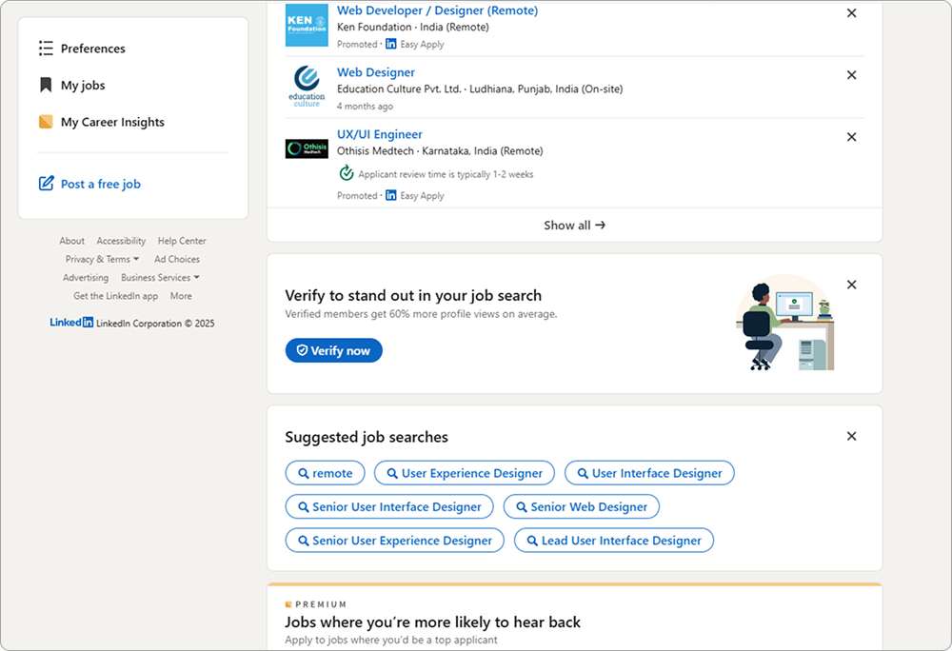The image size is (952, 651).
Task: Click the Post a free job pencil icon
Action: 46,184
